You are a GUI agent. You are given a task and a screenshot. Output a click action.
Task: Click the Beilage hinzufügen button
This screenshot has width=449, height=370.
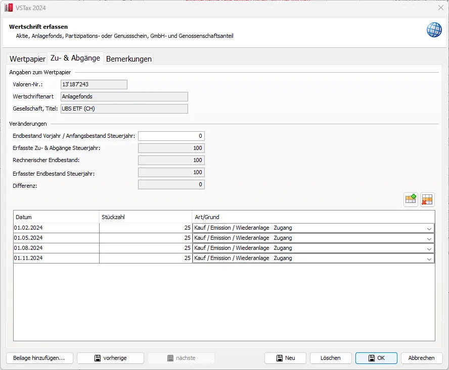click(39, 358)
